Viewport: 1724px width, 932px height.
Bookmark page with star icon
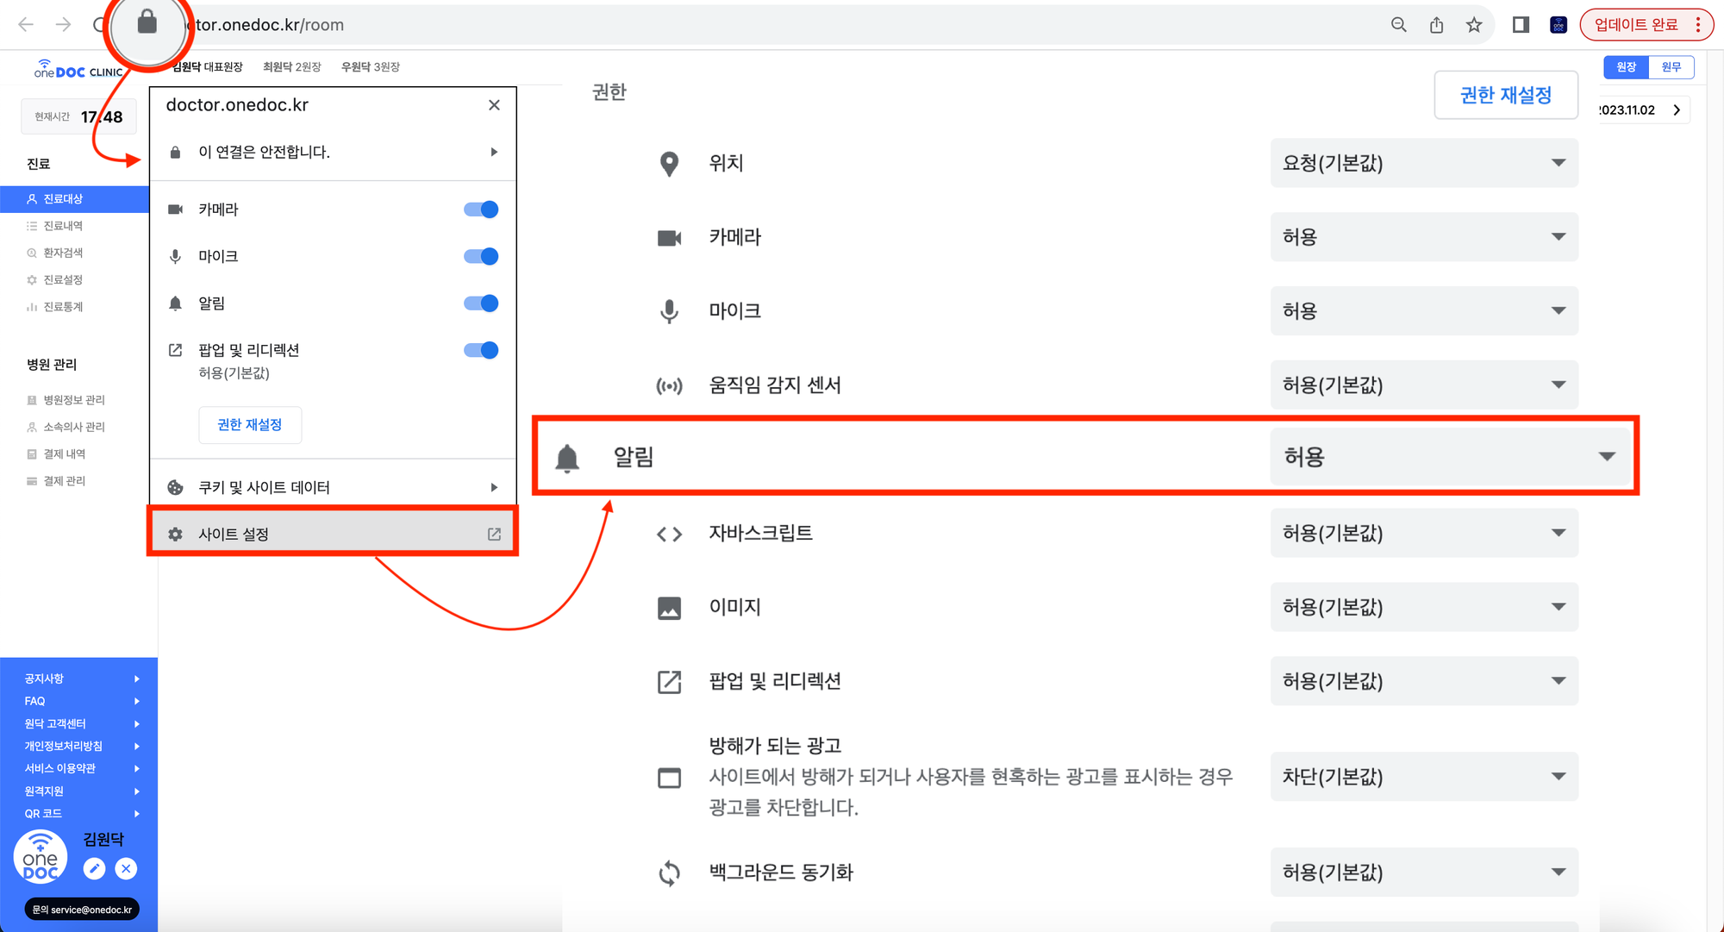click(1474, 25)
